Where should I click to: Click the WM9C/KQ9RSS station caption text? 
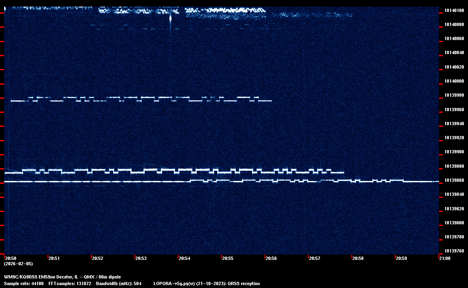62,277
